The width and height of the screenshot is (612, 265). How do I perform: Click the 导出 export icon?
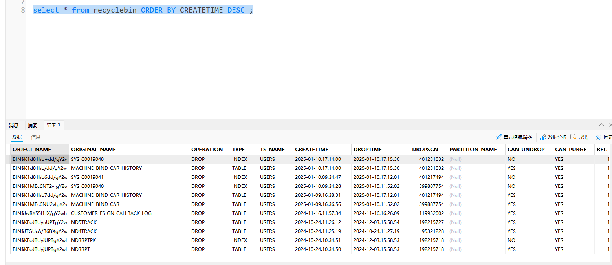(x=574, y=137)
